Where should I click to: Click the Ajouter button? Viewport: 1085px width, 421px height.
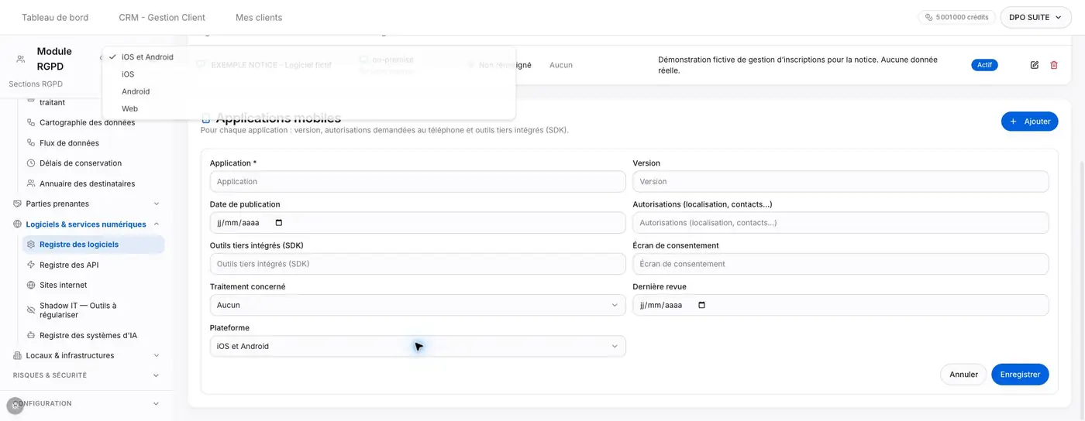[1029, 122]
